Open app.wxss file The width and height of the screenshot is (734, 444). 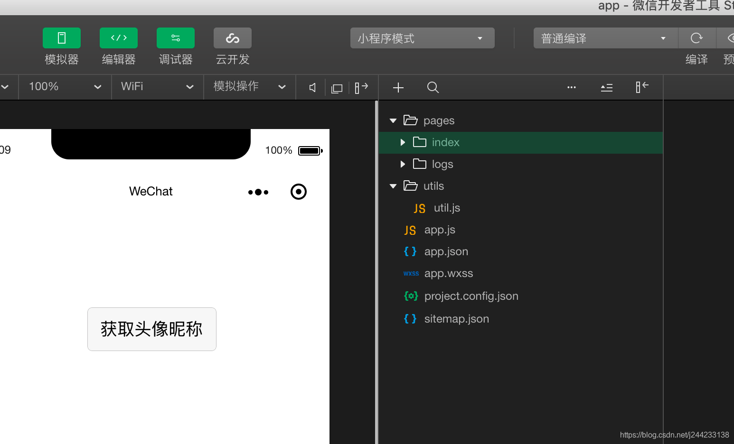coord(449,273)
